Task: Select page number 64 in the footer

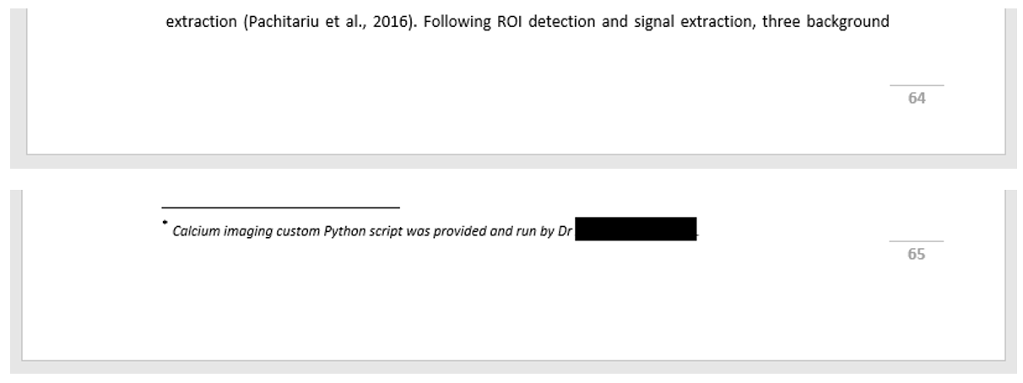Action: pyautogui.click(x=917, y=98)
